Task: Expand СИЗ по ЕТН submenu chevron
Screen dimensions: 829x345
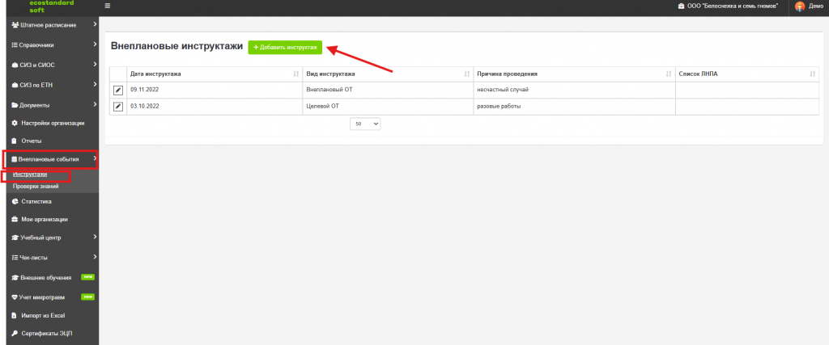Action: [x=94, y=84]
